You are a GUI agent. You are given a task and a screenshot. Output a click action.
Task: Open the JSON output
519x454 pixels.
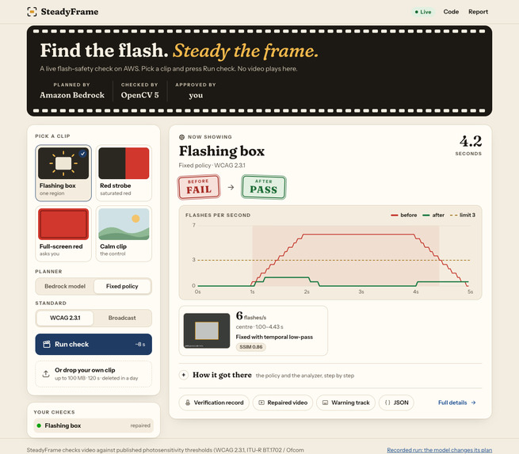(396, 402)
